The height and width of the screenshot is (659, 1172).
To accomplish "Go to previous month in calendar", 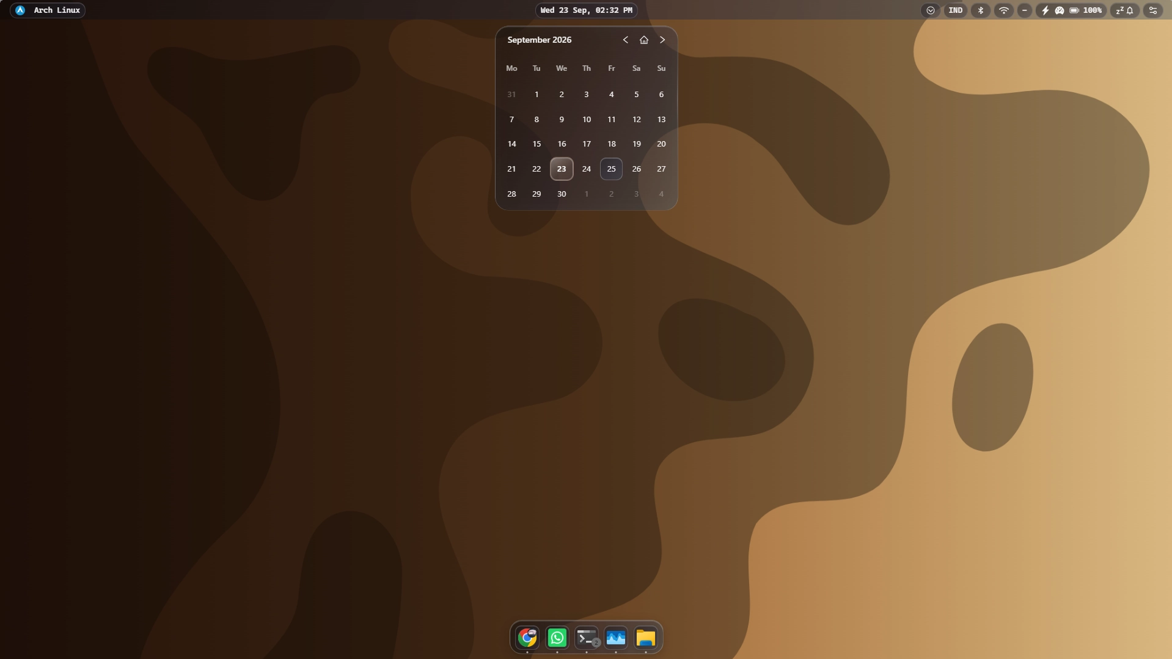I will (625, 40).
